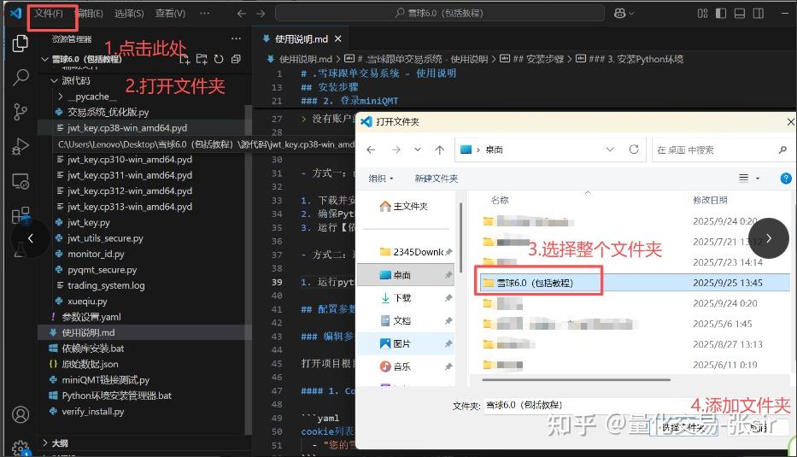Go up one level in dialog
Image resolution: width=797 pixels, height=457 pixels.
point(440,149)
